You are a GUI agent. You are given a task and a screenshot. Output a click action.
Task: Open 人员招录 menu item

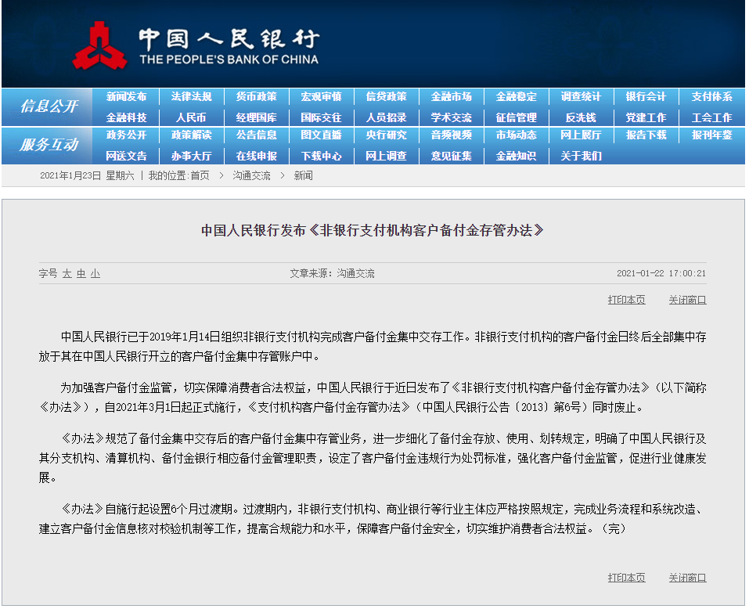pos(387,117)
